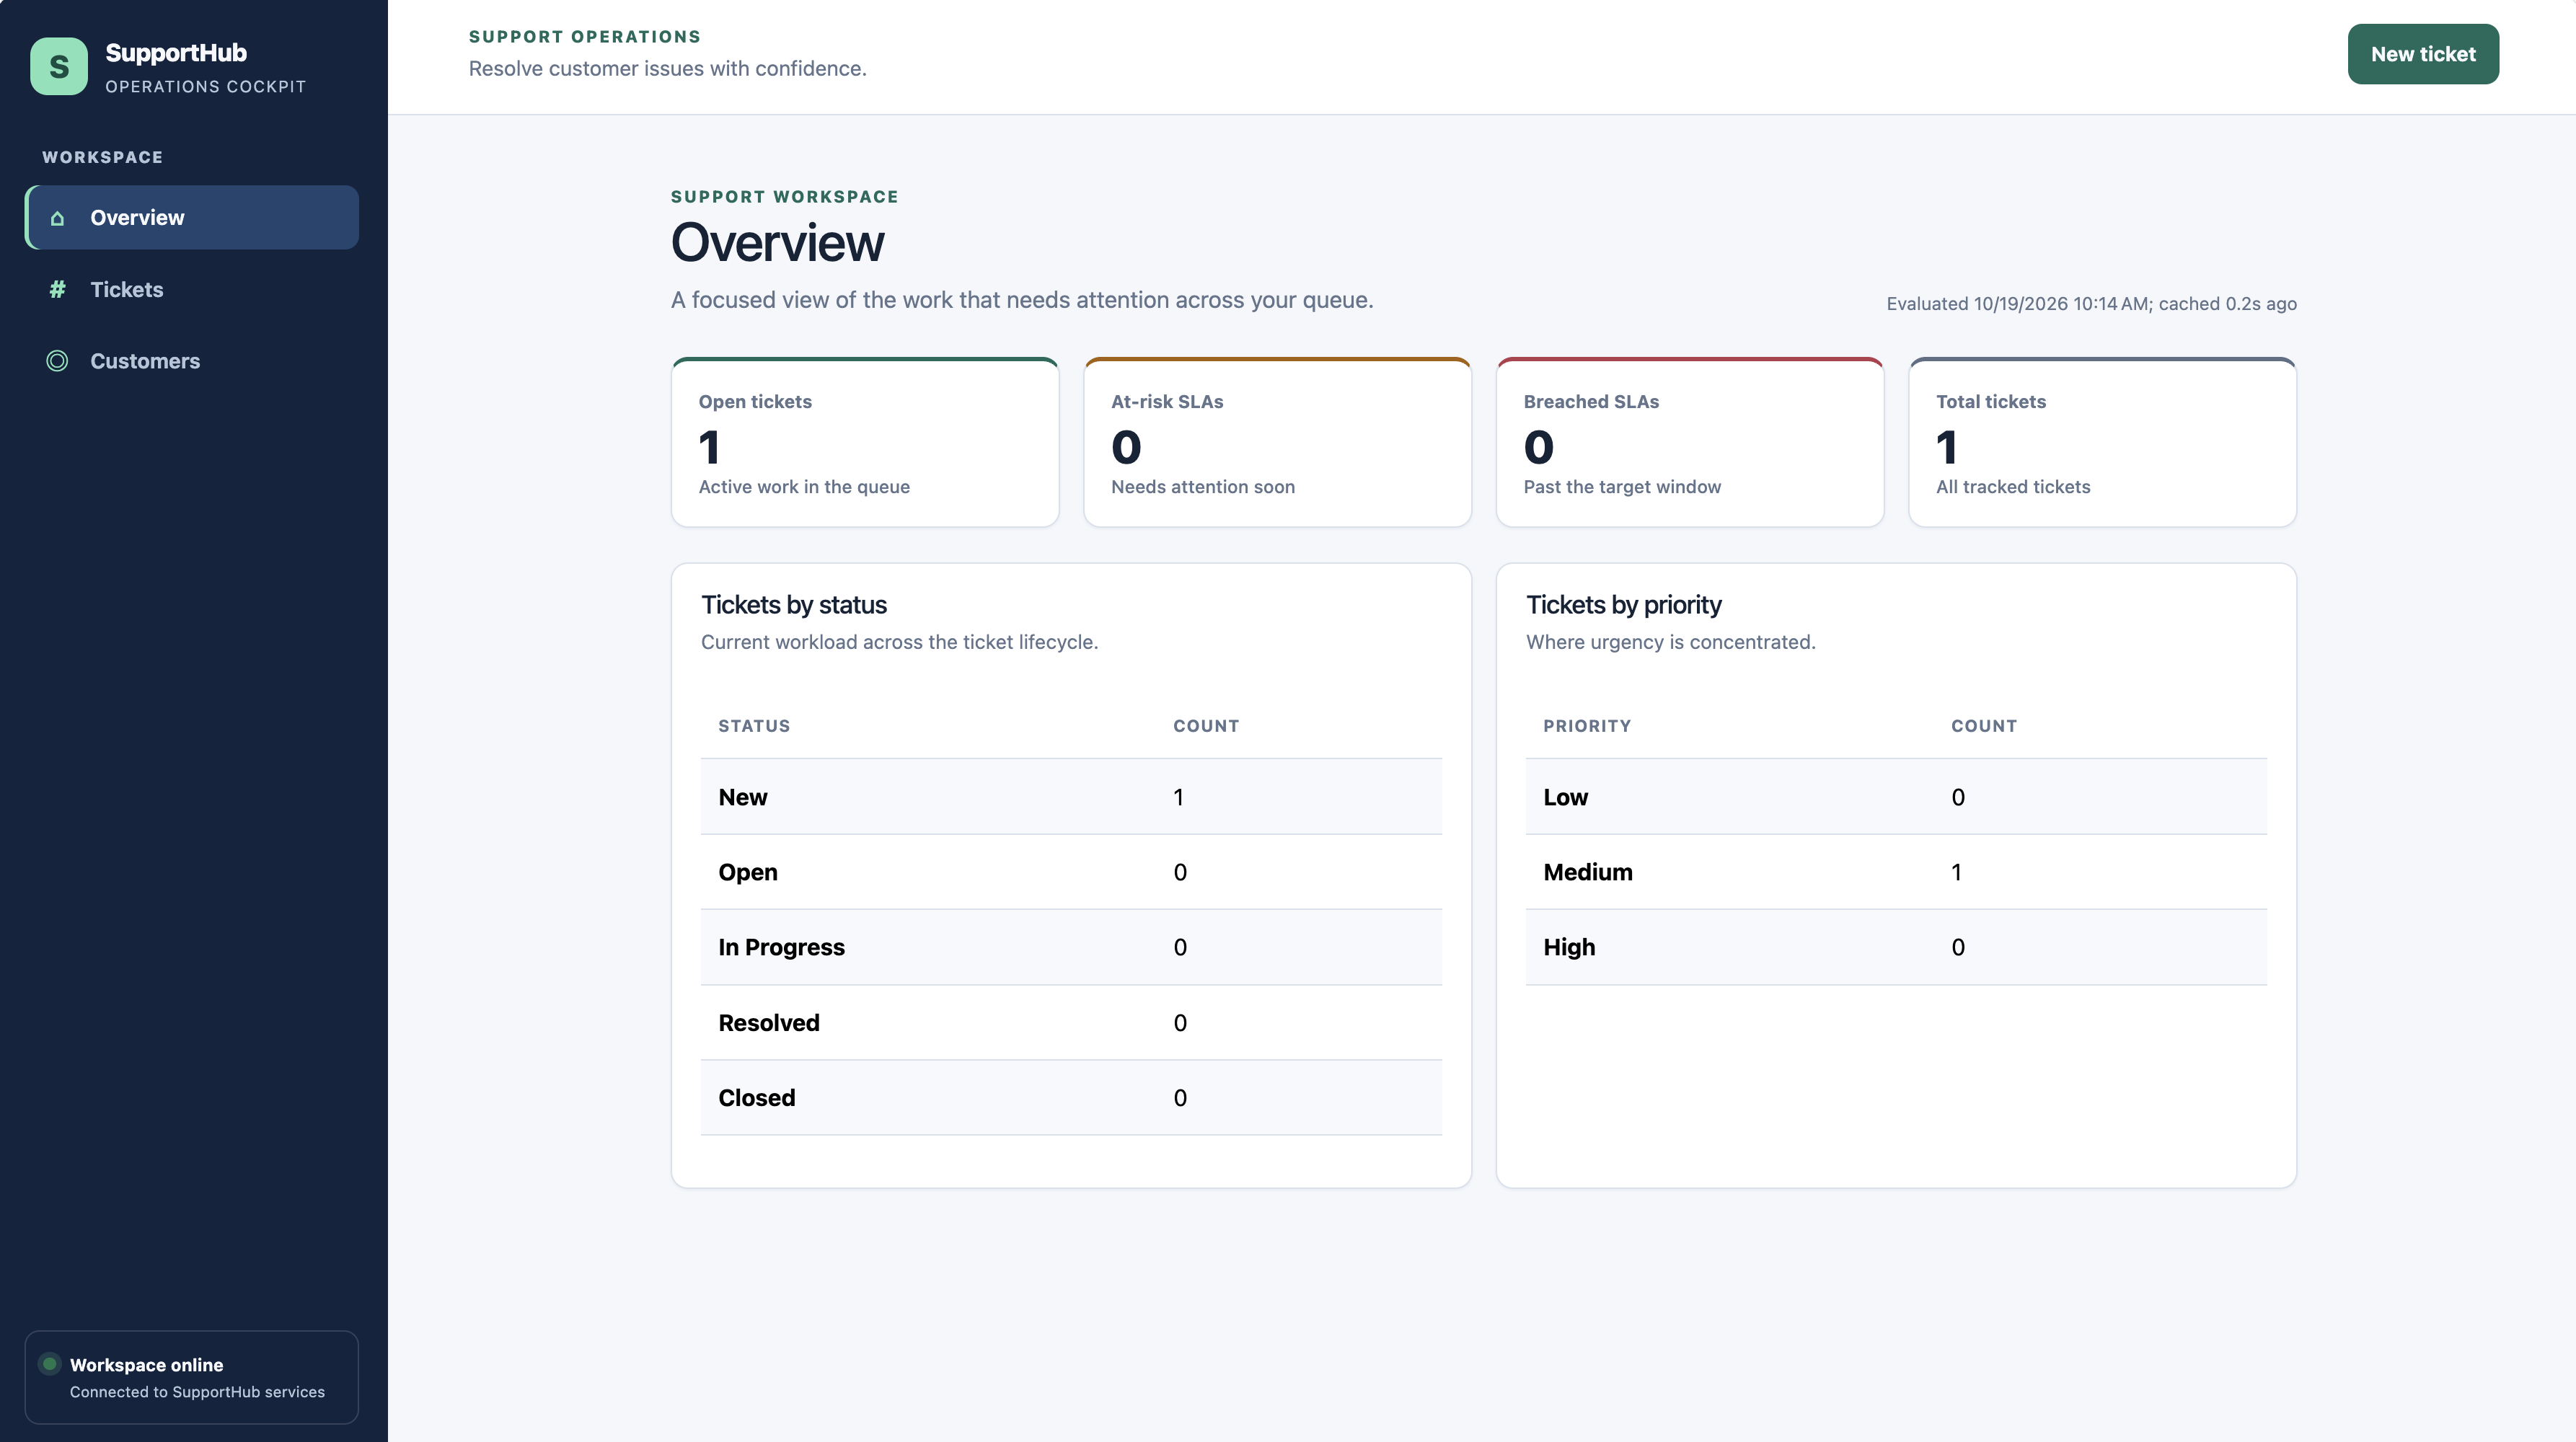
Task: Click the 'Tickets by priority' heading
Action: 1624,605
